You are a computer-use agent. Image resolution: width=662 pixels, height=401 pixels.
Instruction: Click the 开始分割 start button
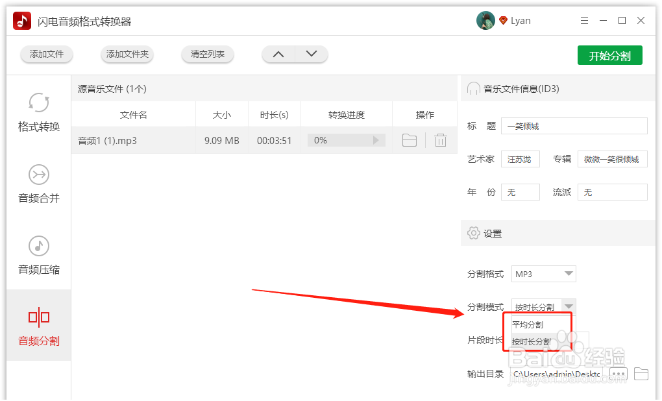[609, 55]
